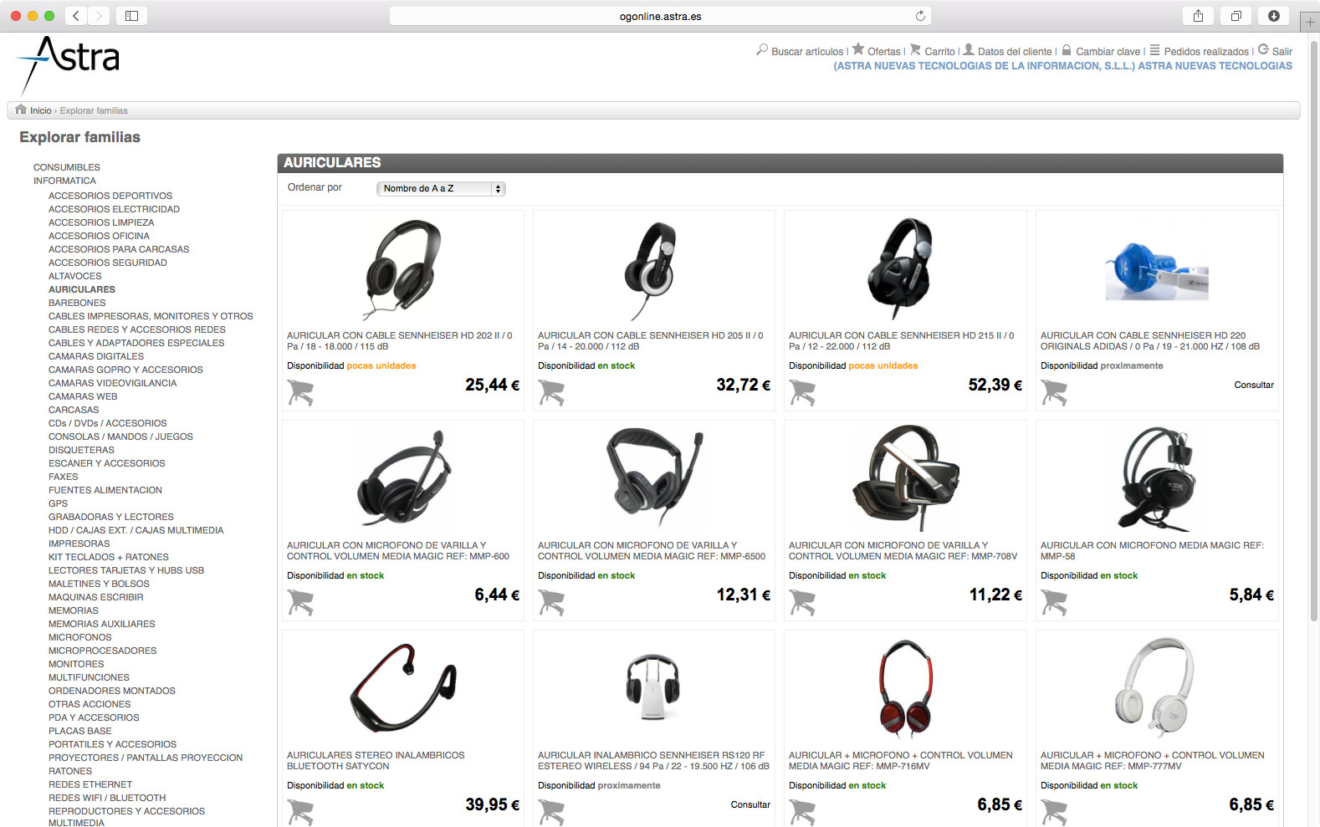Screen dimensions: 1320x827
Task: Open BAREBONES category
Action: pyautogui.click(x=77, y=303)
